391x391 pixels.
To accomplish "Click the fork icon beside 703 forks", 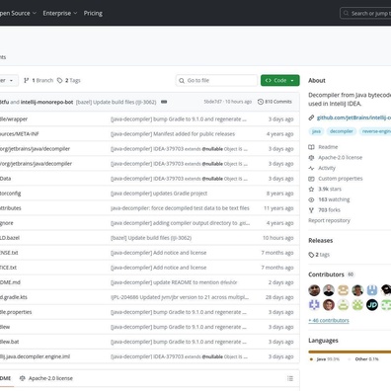I will pyautogui.click(x=311, y=210).
